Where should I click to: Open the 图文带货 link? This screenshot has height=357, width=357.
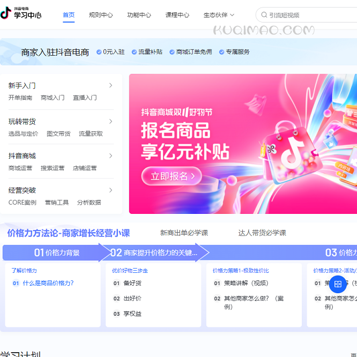(58, 133)
